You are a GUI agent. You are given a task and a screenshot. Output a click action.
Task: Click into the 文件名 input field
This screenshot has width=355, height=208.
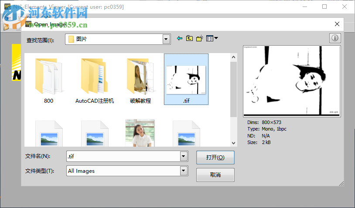[123, 156]
